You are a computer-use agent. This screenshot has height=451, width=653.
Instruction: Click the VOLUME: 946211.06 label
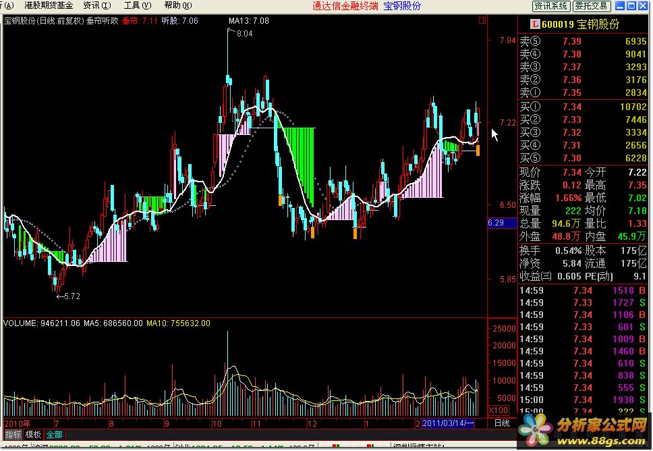pyautogui.click(x=42, y=323)
